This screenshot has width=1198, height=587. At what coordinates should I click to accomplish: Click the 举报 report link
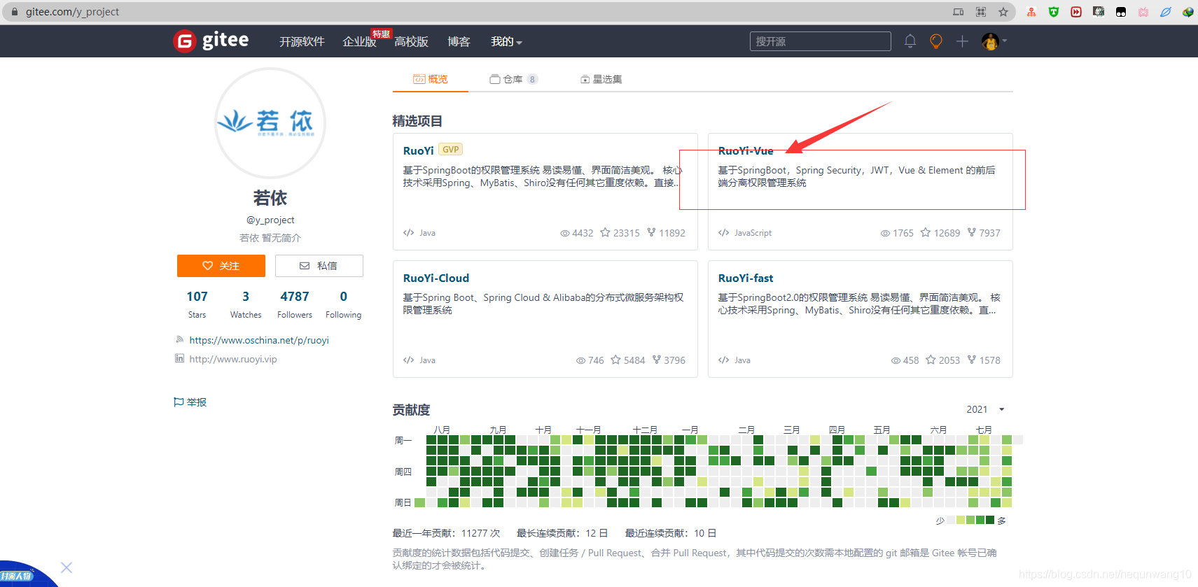[x=190, y=402]
